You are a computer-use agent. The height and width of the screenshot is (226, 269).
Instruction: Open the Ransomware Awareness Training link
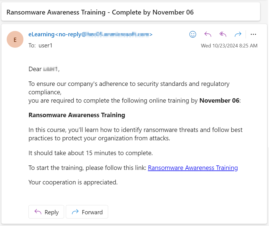(x=193, y=168)
